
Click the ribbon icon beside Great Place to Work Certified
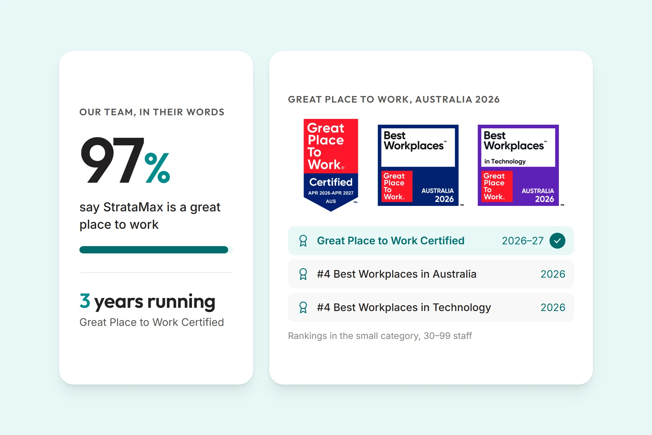pyautogui.click(x=303, y=241)
